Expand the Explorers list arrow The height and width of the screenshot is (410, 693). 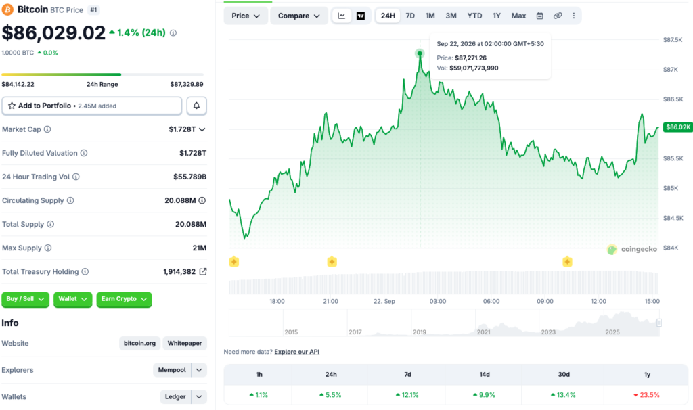(x=200, y=370)
